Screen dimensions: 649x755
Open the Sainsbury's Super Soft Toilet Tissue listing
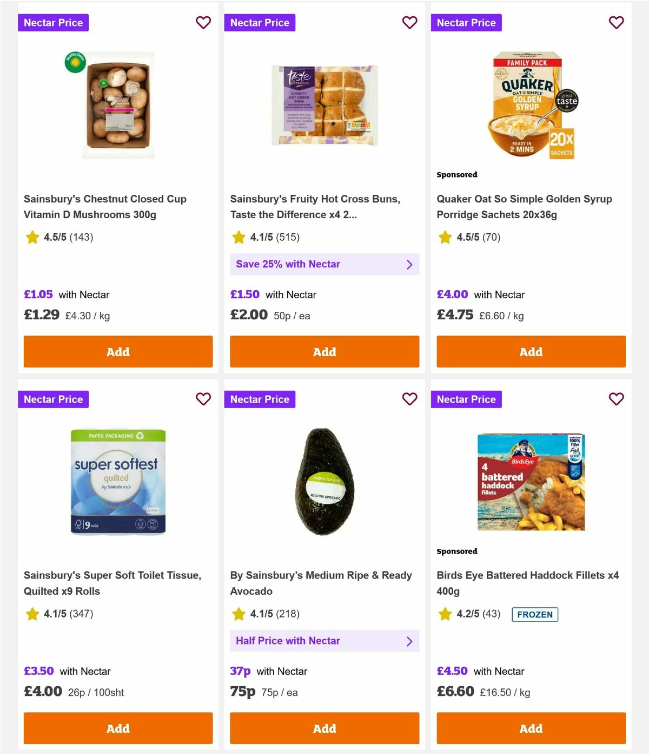coord(113,583)
